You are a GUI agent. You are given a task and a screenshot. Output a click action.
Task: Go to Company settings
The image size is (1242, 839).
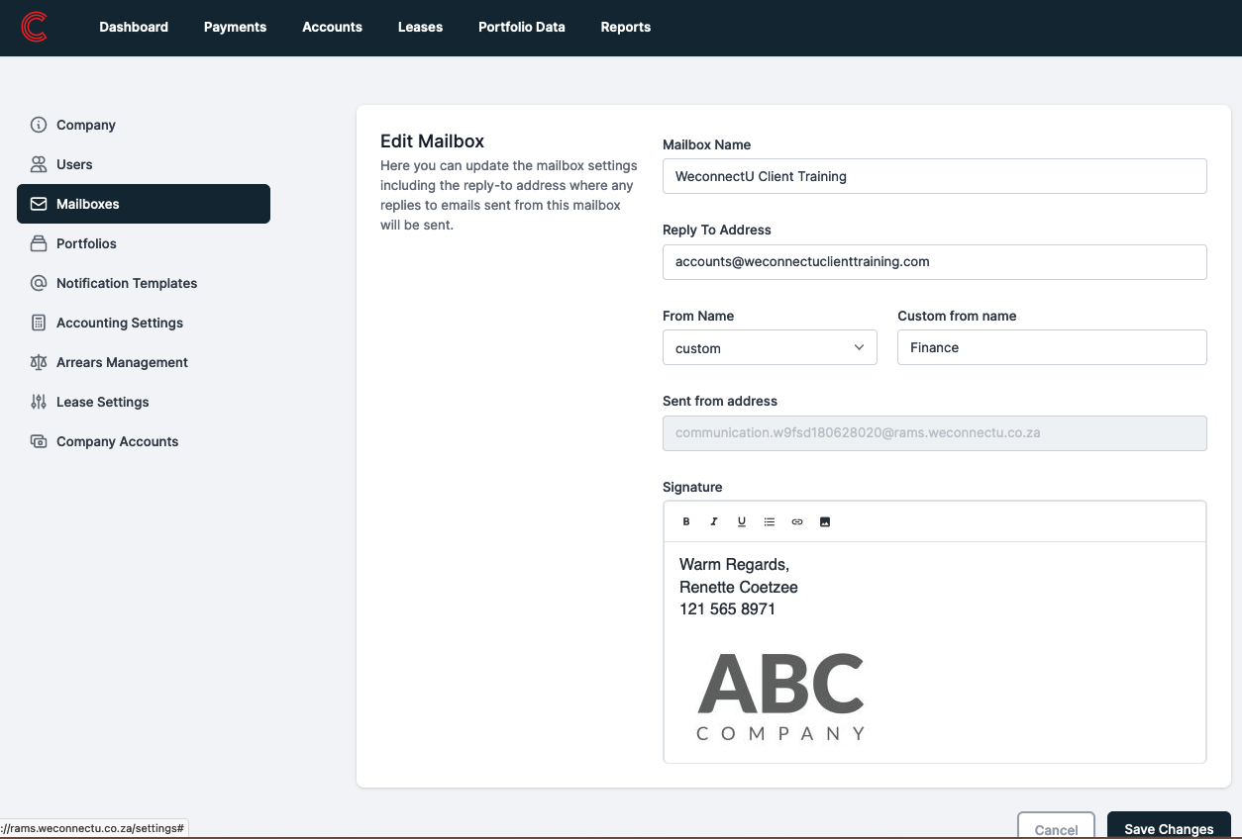point(144,125)
